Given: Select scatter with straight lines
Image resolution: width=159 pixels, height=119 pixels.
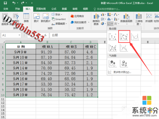Looking at the screenshot, I should (124, 48).
